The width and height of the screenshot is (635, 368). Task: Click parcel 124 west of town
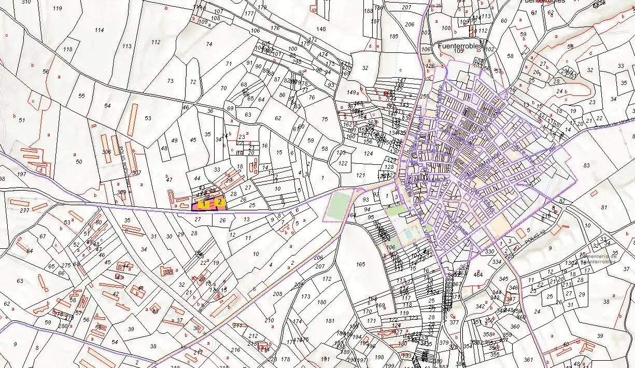pyautogui.click(x=369, y=153)
